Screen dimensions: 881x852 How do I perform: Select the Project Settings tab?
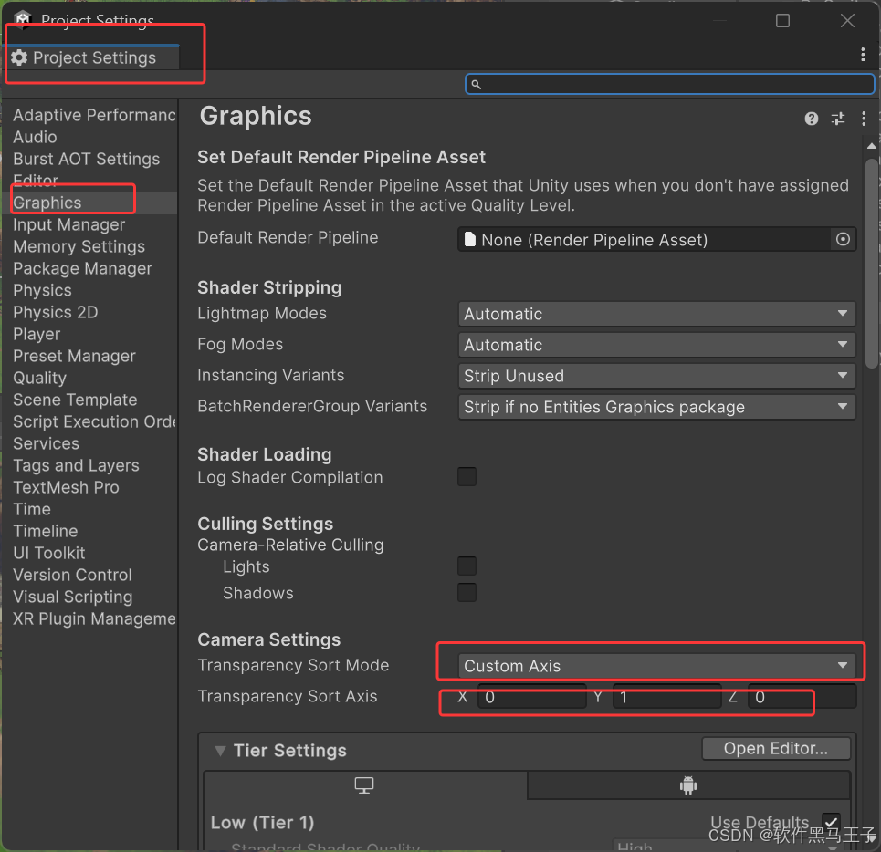[x=93, y=57]
